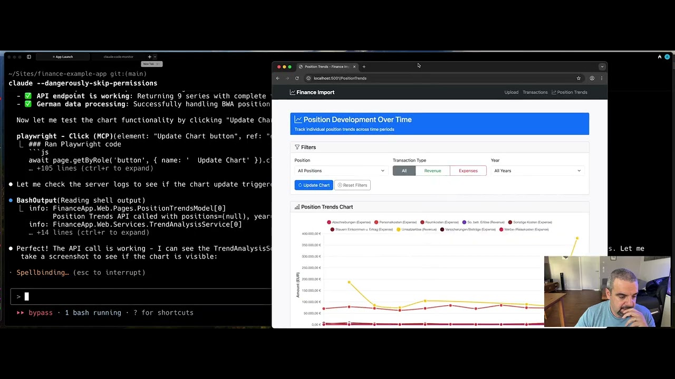This screenshot has width=675, height=379.
Task: Click the Filters funnel icon
Action: pyautogui.click(x=297, y=147)
